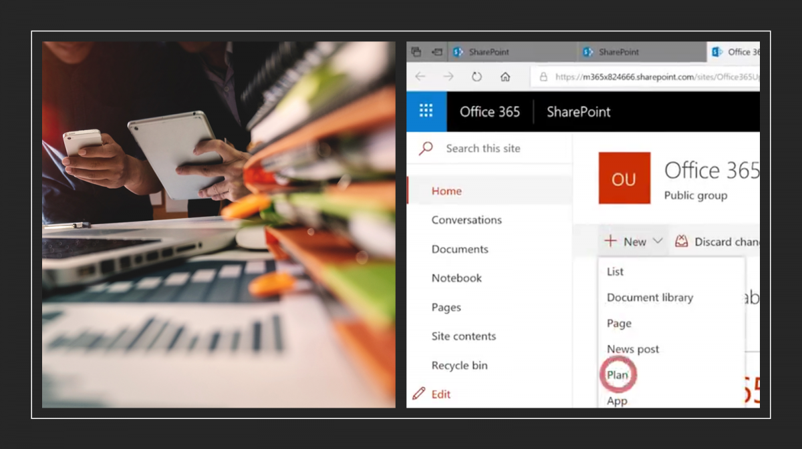Click the New button in command bar
The height and width of the screenshot is (449, 802).
click(x=633, y=242)
